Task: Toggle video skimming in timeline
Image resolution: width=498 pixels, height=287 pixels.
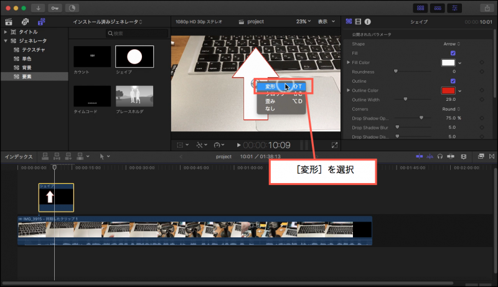Action: click(x=419, y=156)
